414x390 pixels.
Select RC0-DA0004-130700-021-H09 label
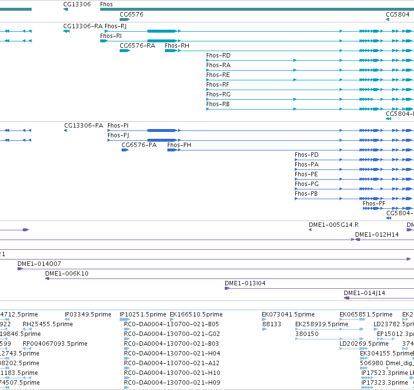(172, 383)
